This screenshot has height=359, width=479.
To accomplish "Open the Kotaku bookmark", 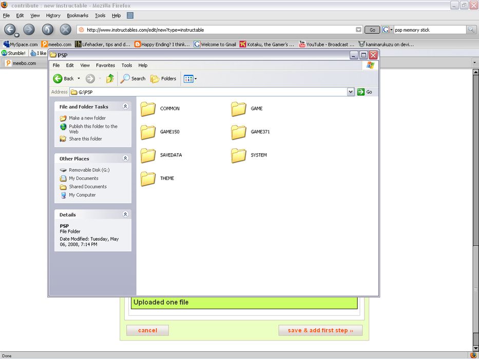I will point(266,44).
